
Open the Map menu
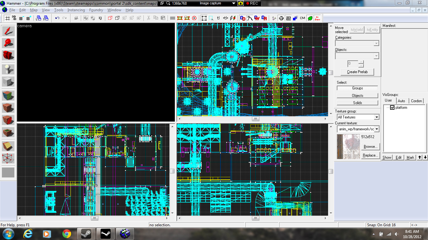[x=34, y=10]
